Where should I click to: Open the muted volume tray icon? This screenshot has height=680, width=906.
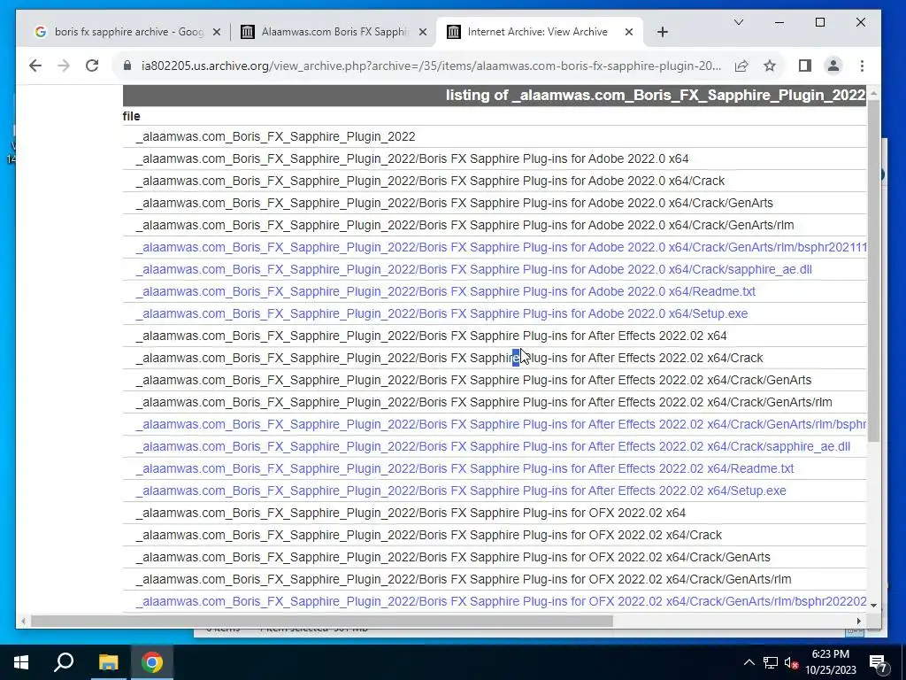coord(792,662)
